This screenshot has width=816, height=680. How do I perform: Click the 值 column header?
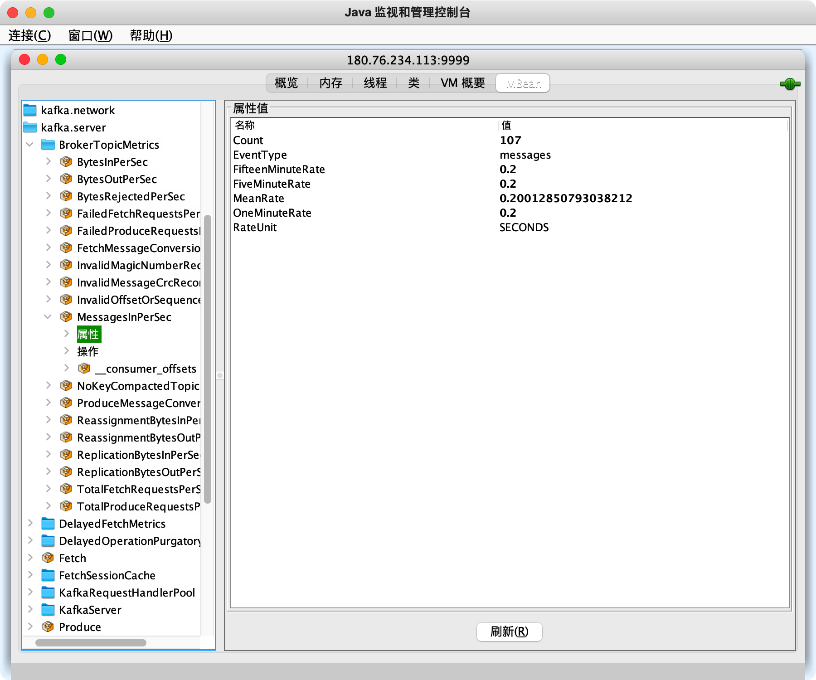643,125
